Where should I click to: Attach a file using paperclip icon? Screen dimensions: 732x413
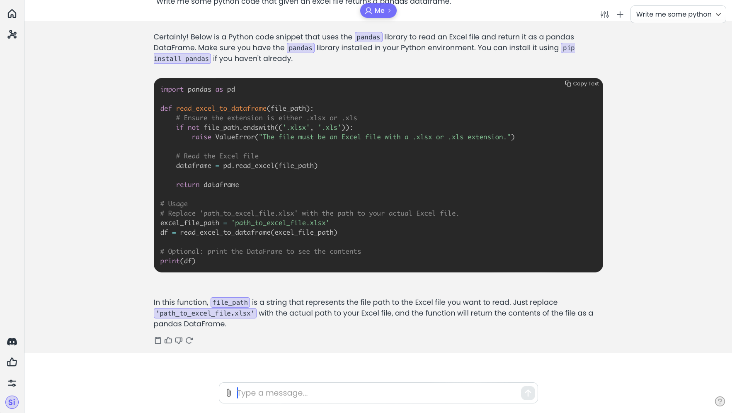[229, 393]
